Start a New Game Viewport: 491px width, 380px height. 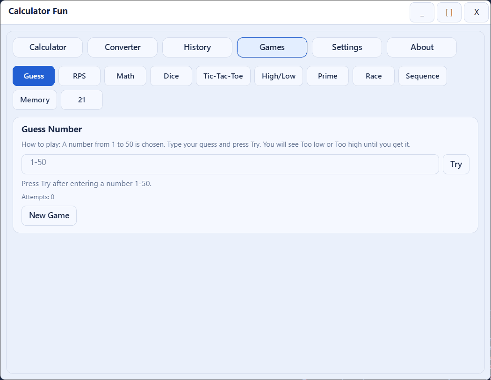pyautogui.click(x=49, y=215)
